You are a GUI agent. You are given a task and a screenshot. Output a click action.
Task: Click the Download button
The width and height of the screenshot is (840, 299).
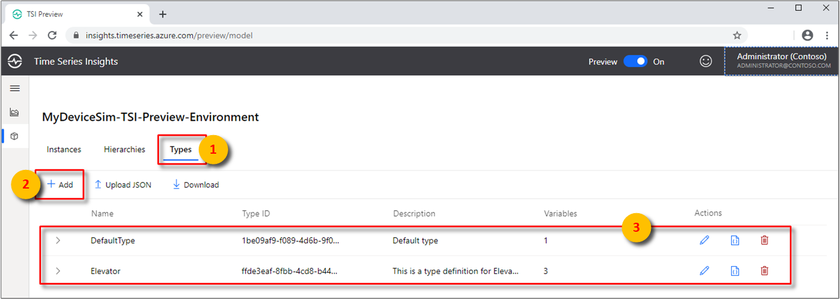(196, 185)
